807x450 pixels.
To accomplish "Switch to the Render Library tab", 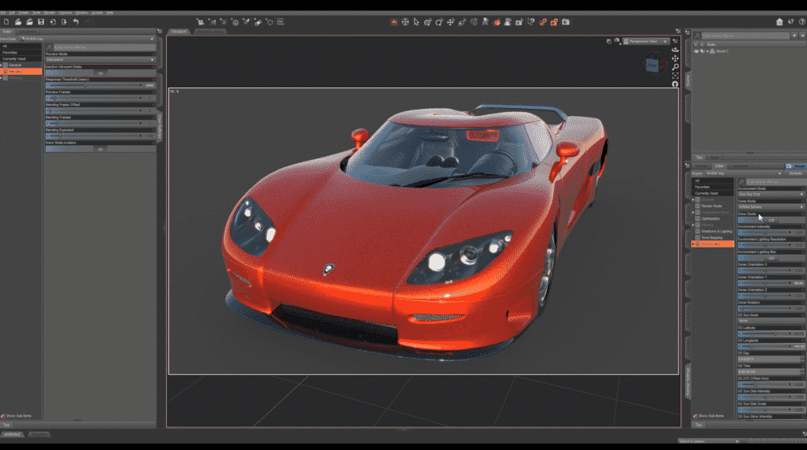I will coord(210,32).
